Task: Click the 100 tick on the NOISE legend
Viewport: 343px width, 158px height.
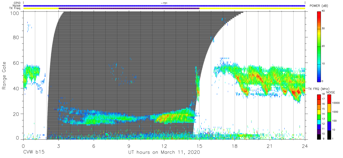Action: click(334, 121)
